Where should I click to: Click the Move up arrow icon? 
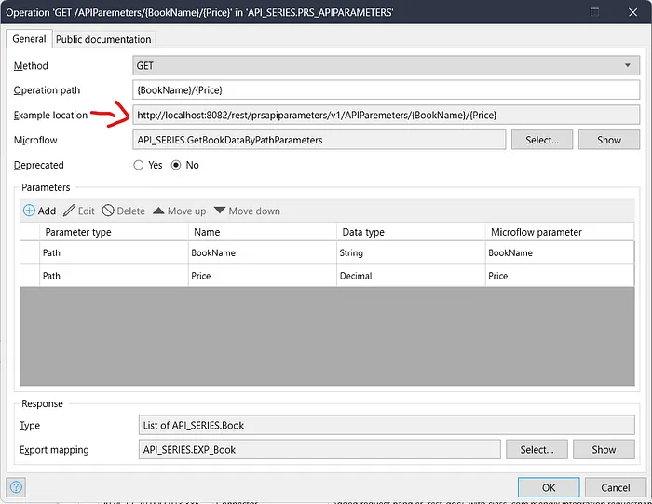(158, 211)
